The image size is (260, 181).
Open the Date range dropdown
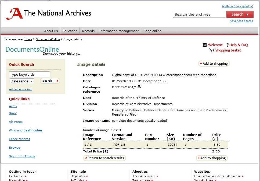point(21,81)
